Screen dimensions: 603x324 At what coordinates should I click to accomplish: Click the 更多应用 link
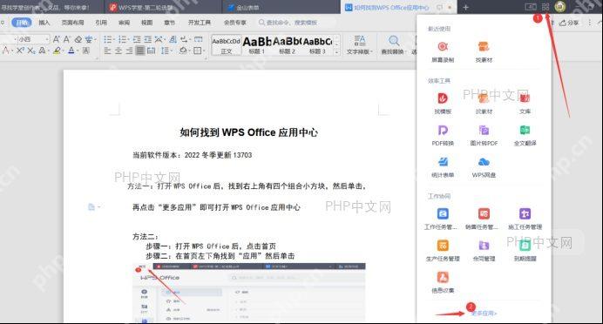[484, 314]
